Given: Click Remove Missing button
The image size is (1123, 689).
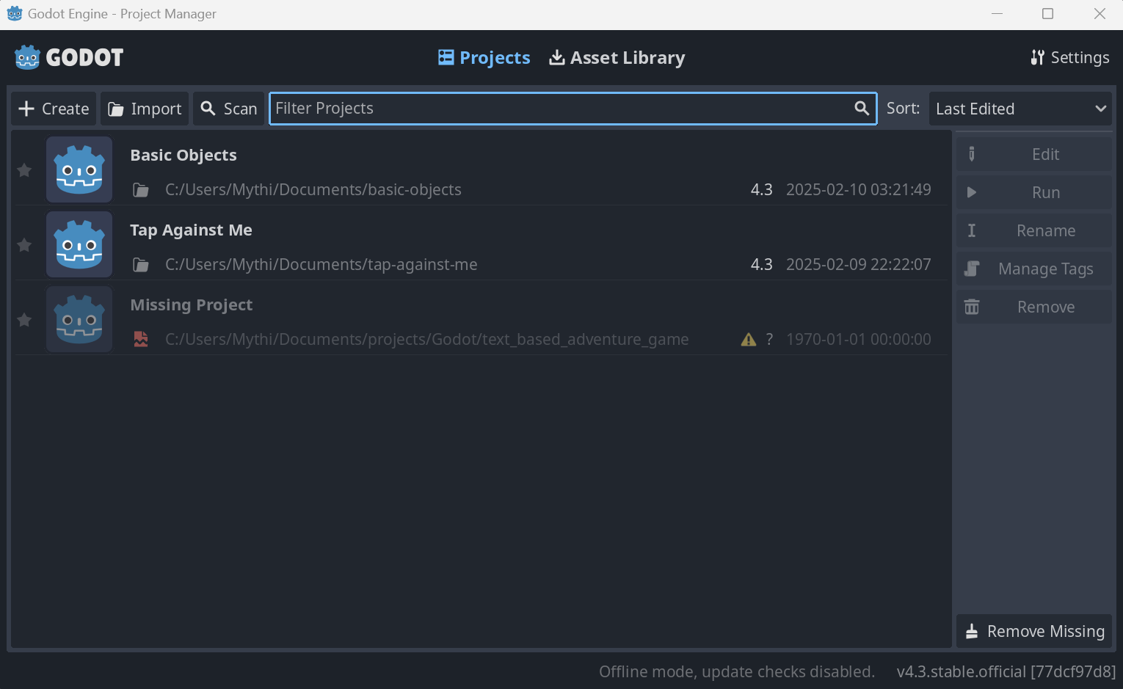Looking at the screenshot, I should click(1033, 631).
